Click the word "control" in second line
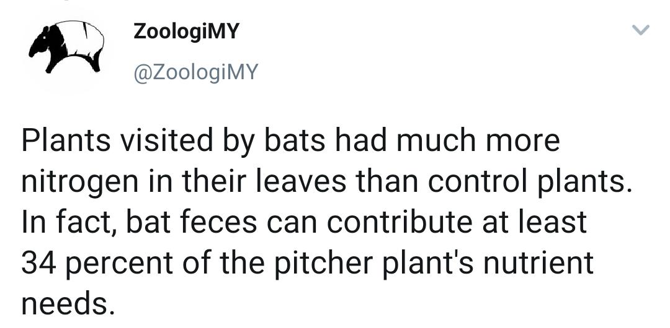The image size is (670, 328). 471,182
